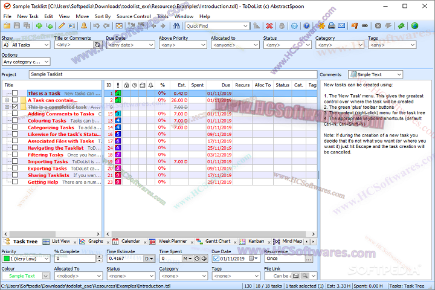Open preferences with blue gear icon

point(294,26)
